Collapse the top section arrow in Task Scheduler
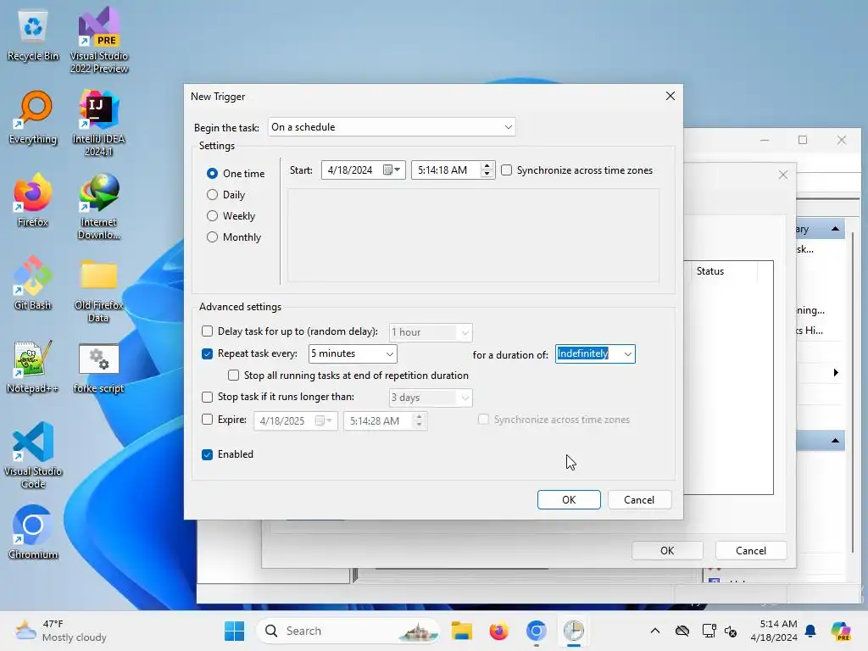Viewport: 868px width, 651px height. [x=835, y=229]
